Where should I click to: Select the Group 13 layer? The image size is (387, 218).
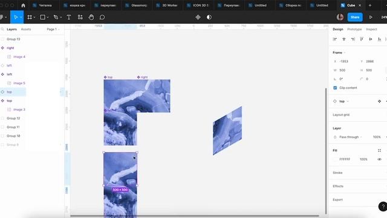click(13, 39)
